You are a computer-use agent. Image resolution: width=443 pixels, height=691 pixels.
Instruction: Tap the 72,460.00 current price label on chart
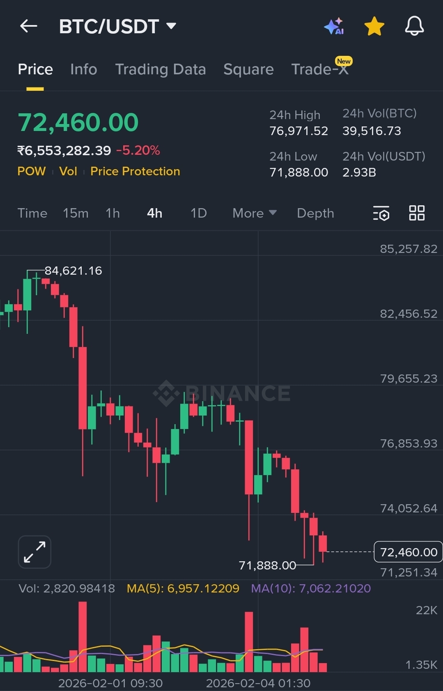(409, 552)
